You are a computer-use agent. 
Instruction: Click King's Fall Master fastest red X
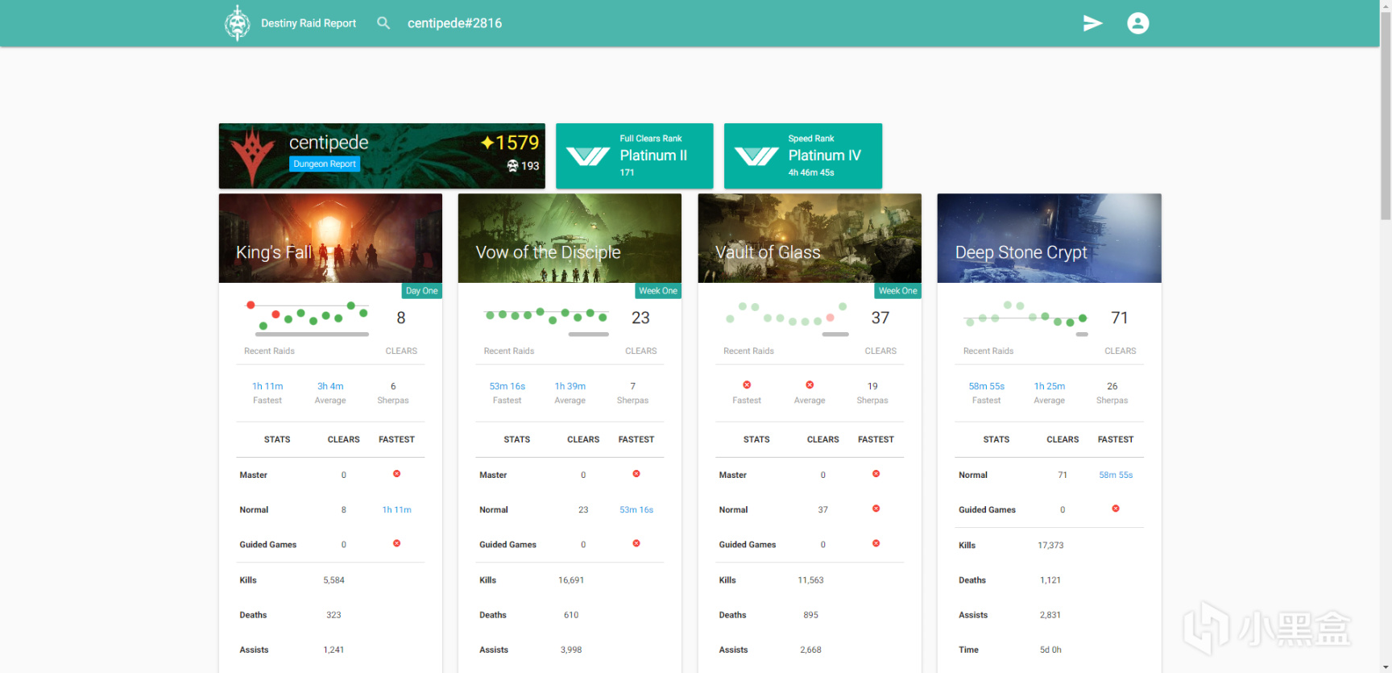396,474
